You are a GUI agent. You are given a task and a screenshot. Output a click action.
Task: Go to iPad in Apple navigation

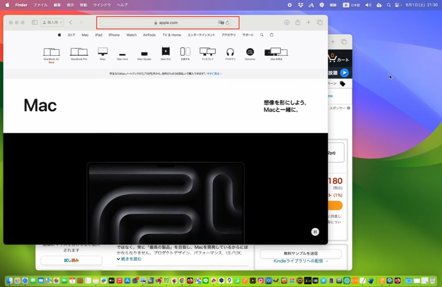pos(99,35)
